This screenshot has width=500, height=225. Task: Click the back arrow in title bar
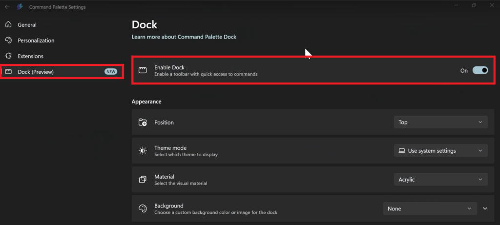coord(7,7)
